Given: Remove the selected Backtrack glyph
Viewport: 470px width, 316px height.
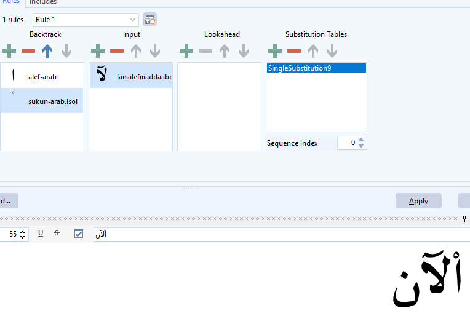Looking at the screenshot, I should 28,50.
